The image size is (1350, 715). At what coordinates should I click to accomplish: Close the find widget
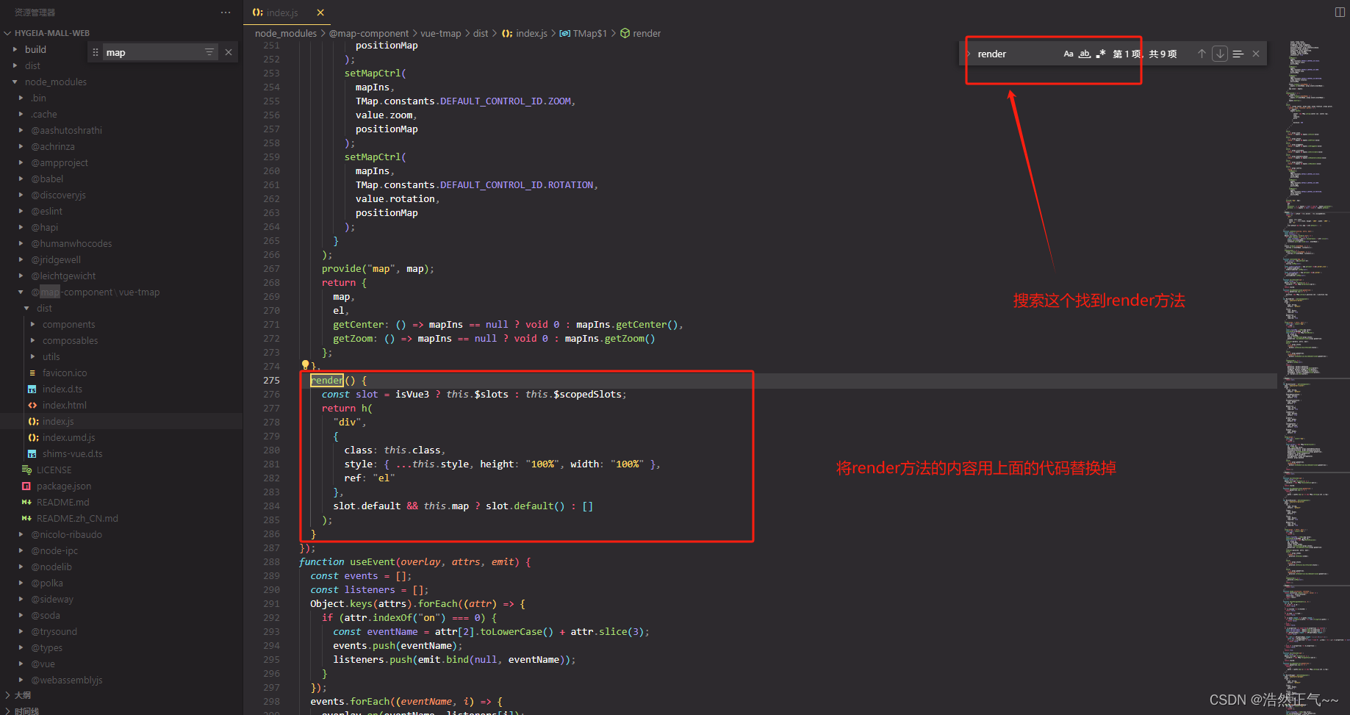tap(1256, 53)
